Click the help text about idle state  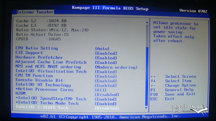click(x=176, y=32)
